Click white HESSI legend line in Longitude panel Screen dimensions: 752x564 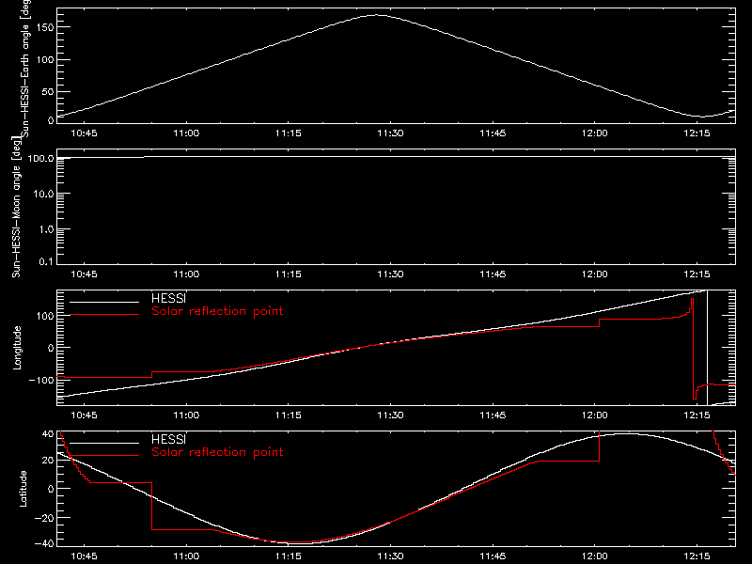(104, 302)
